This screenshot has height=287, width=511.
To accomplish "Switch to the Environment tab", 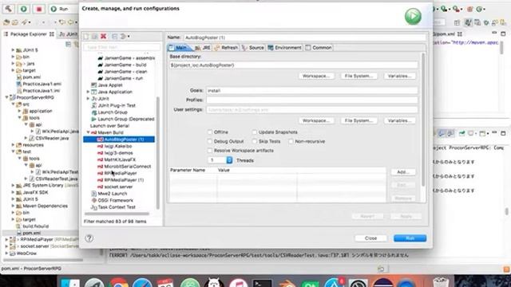I will [284, 48].
